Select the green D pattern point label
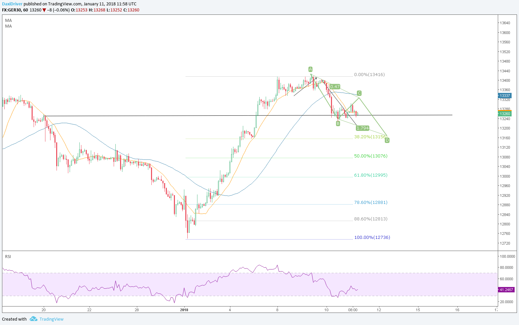This screenshot has height=325, width=519. click(x=387, y=140)
